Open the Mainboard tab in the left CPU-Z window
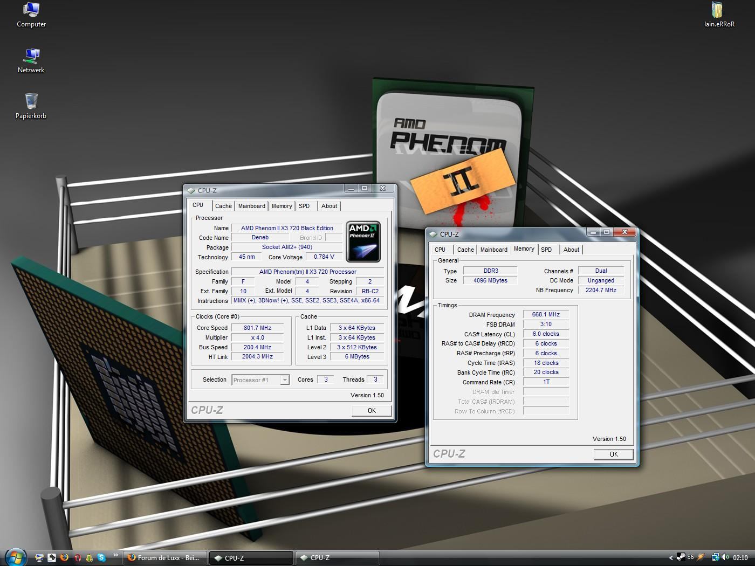The height and width of the screenshot is (566, 755). 252,206
